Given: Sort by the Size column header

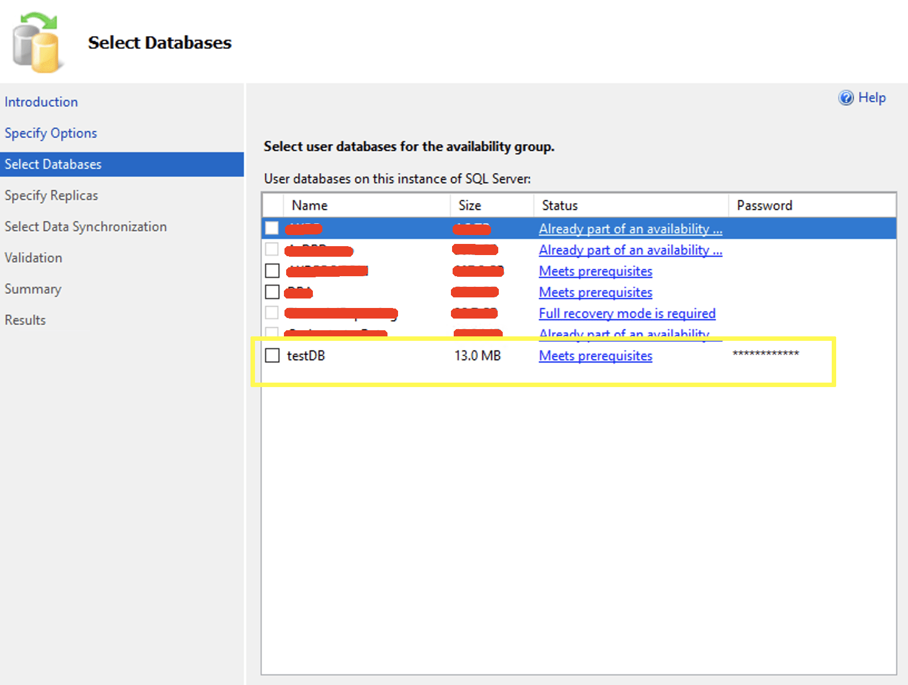Looking at the screenshot, I should pyautogui.click(x=469, y=205).
